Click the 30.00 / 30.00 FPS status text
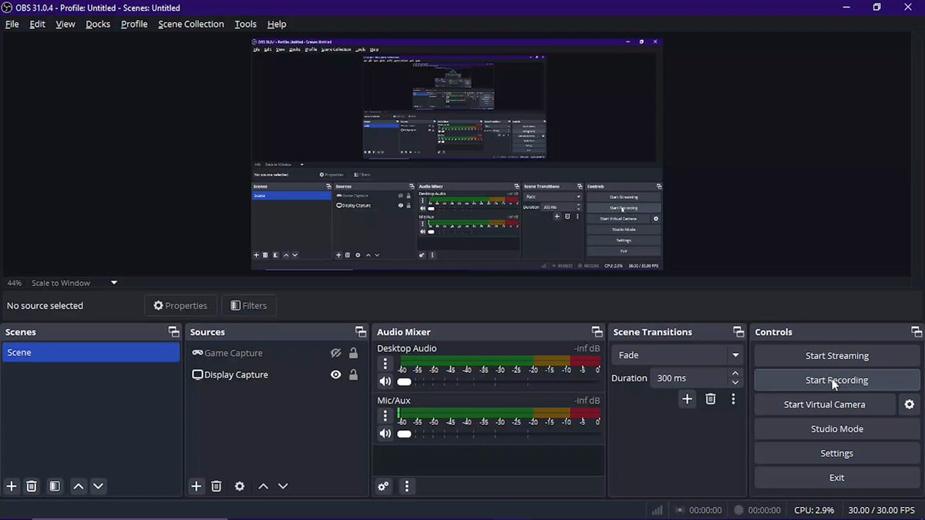This screenshot has height=520, width=925. tap(882, 510)
